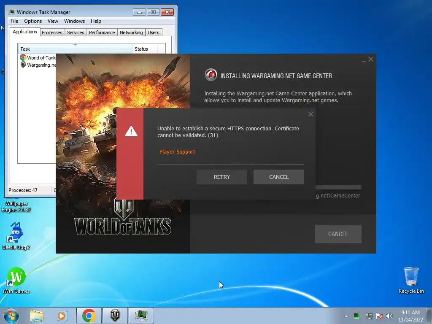Click the Wargaming.net Game Center logo icon
432x324 pixels.
point(211,75)
